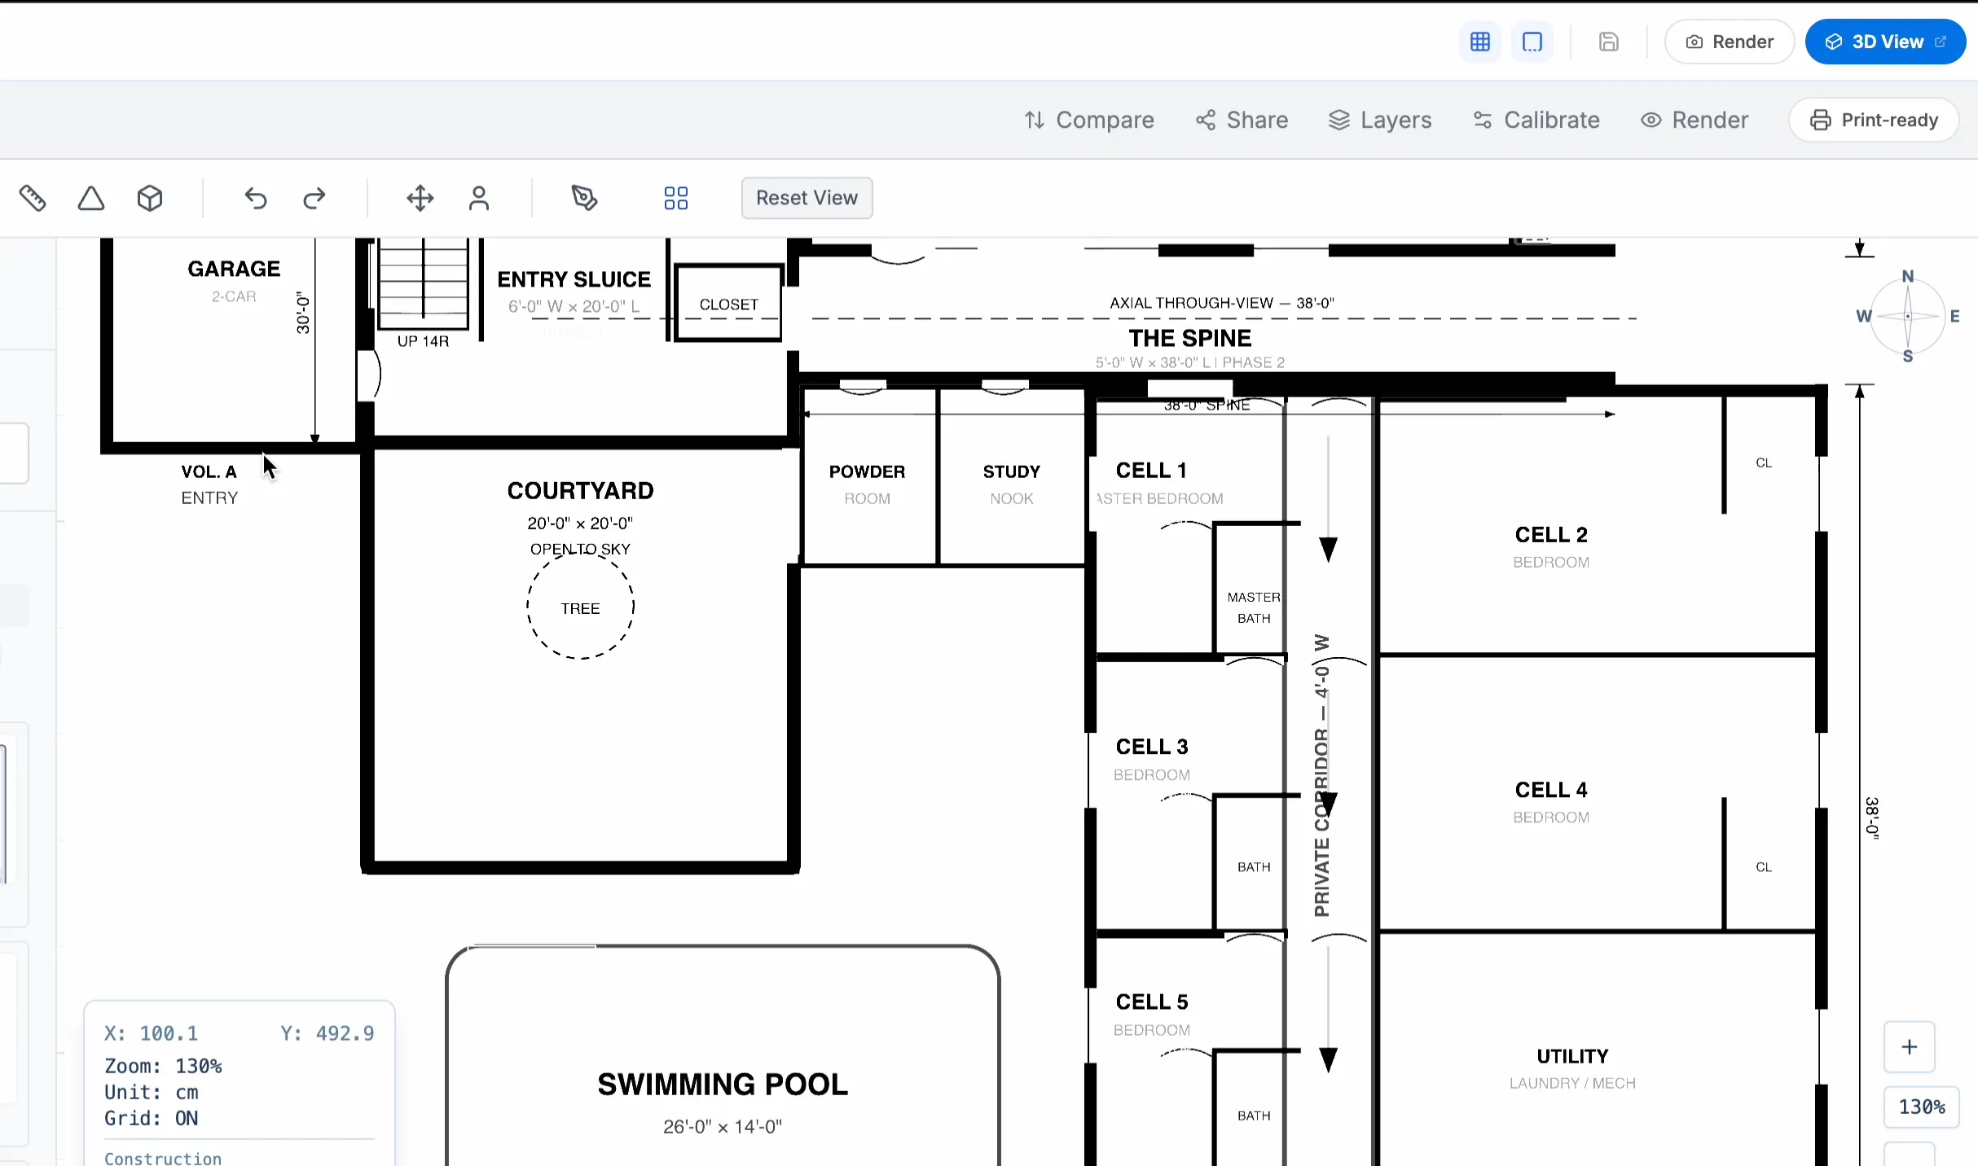
Task: Open the blue 3D View button
Action: pos(1885,42)
